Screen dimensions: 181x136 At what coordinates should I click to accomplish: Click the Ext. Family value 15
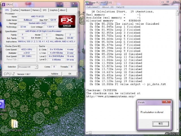pyautogui.click(x=23, y=38)
